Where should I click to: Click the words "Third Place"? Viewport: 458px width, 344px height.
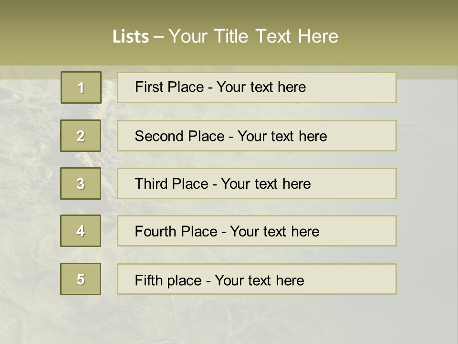172,184
